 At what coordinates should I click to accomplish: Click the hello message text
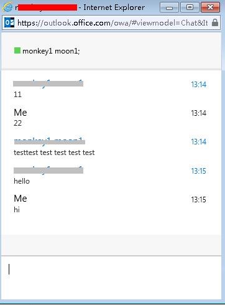click(x=22, y=181)
